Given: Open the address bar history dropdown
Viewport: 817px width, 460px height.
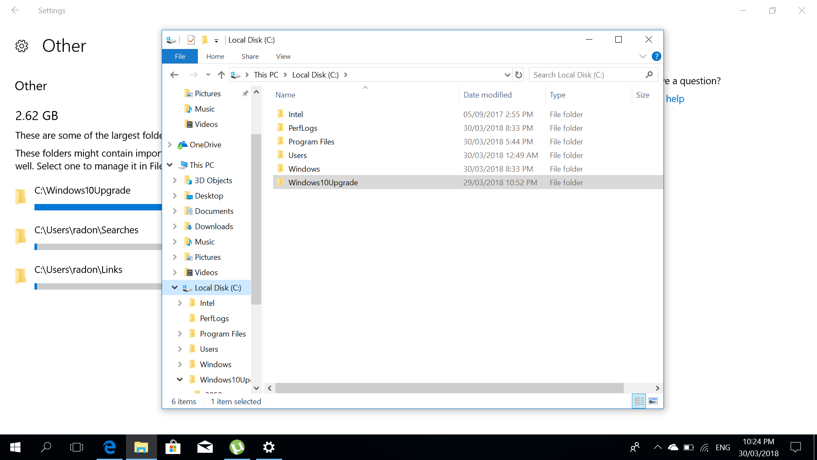Looking at the screenshot, I should pos(507,75).
